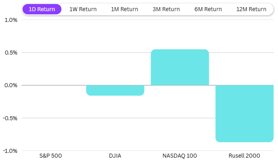
Task: Click the Rusell 2000 return bar
Action: point(244,113)
